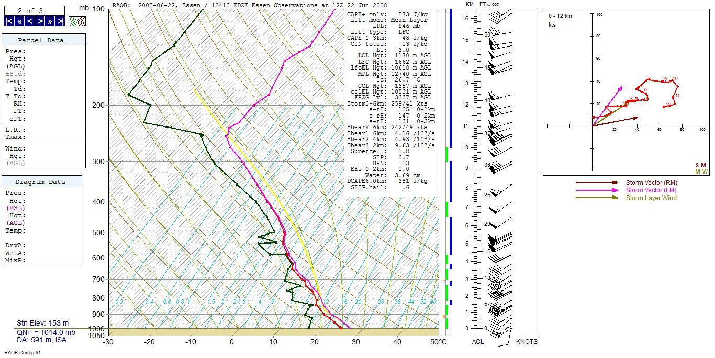Image resolution: width=715 pixels, height=358 pixels.
Task: Click the 'MixR:' field in Diagram Data
Action: (x=16, y=260)
